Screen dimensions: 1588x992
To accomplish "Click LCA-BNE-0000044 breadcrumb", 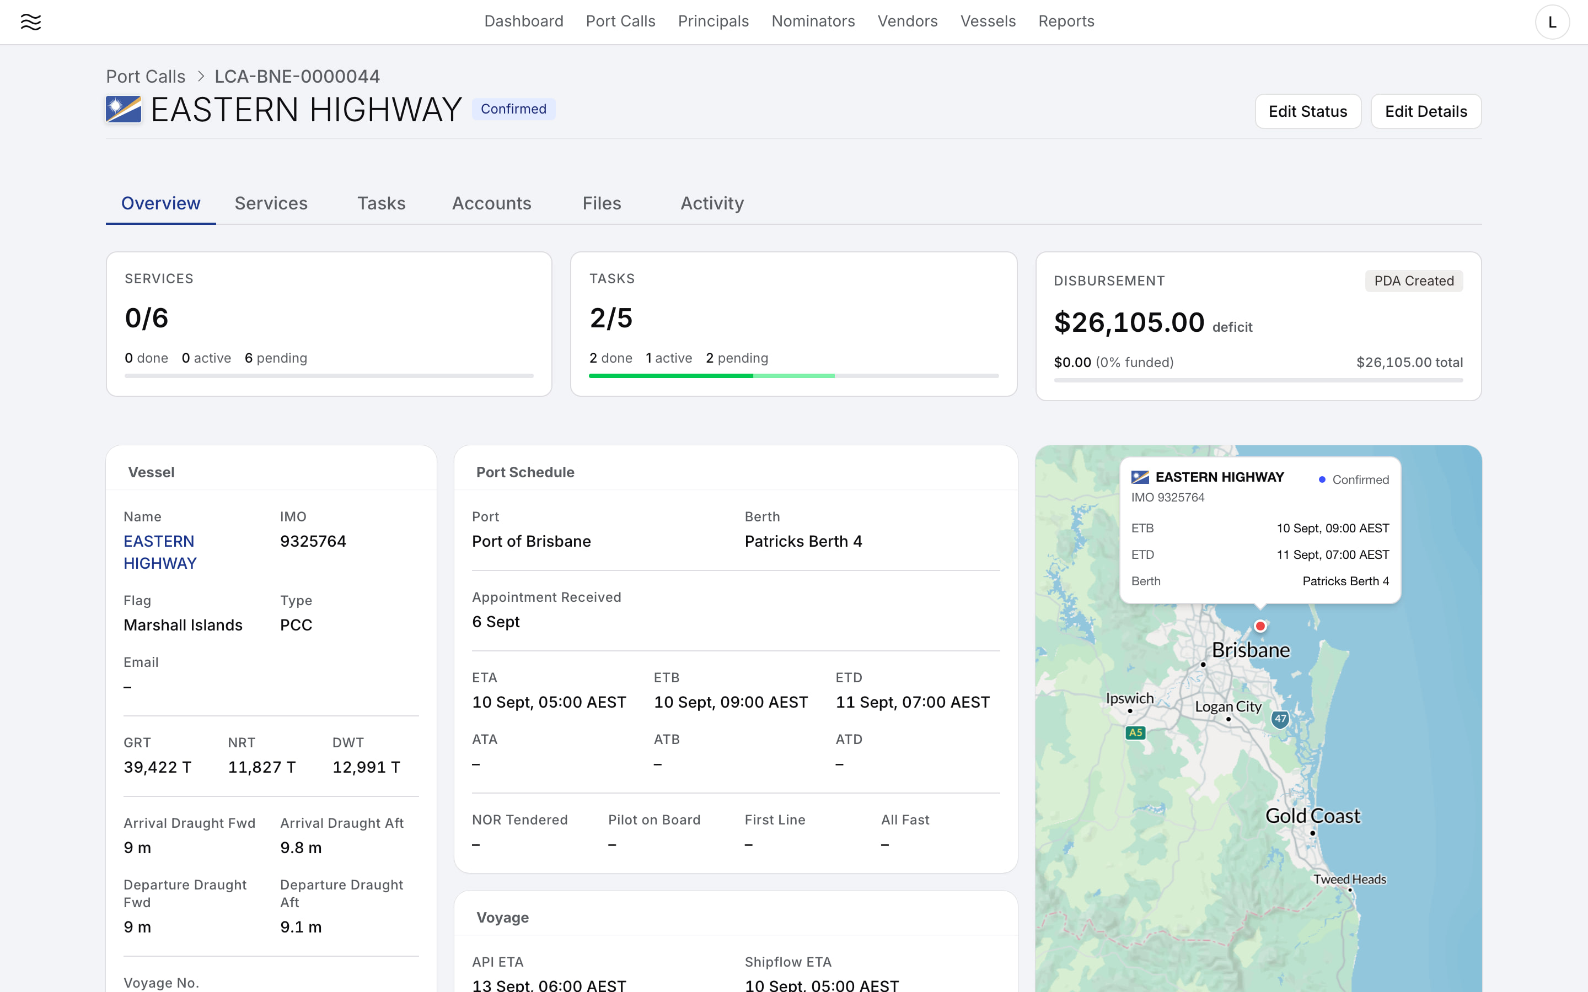I will (x=297, y=77).
